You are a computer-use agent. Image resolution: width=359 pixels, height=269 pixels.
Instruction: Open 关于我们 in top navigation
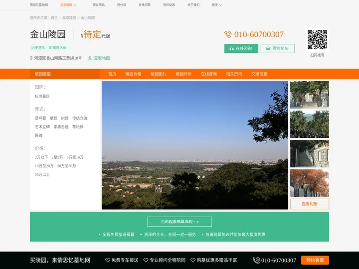(x=193, y=5)
